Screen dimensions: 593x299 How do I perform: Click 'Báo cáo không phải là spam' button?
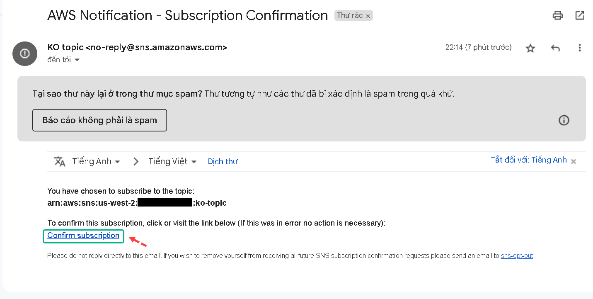click(99, 120)
